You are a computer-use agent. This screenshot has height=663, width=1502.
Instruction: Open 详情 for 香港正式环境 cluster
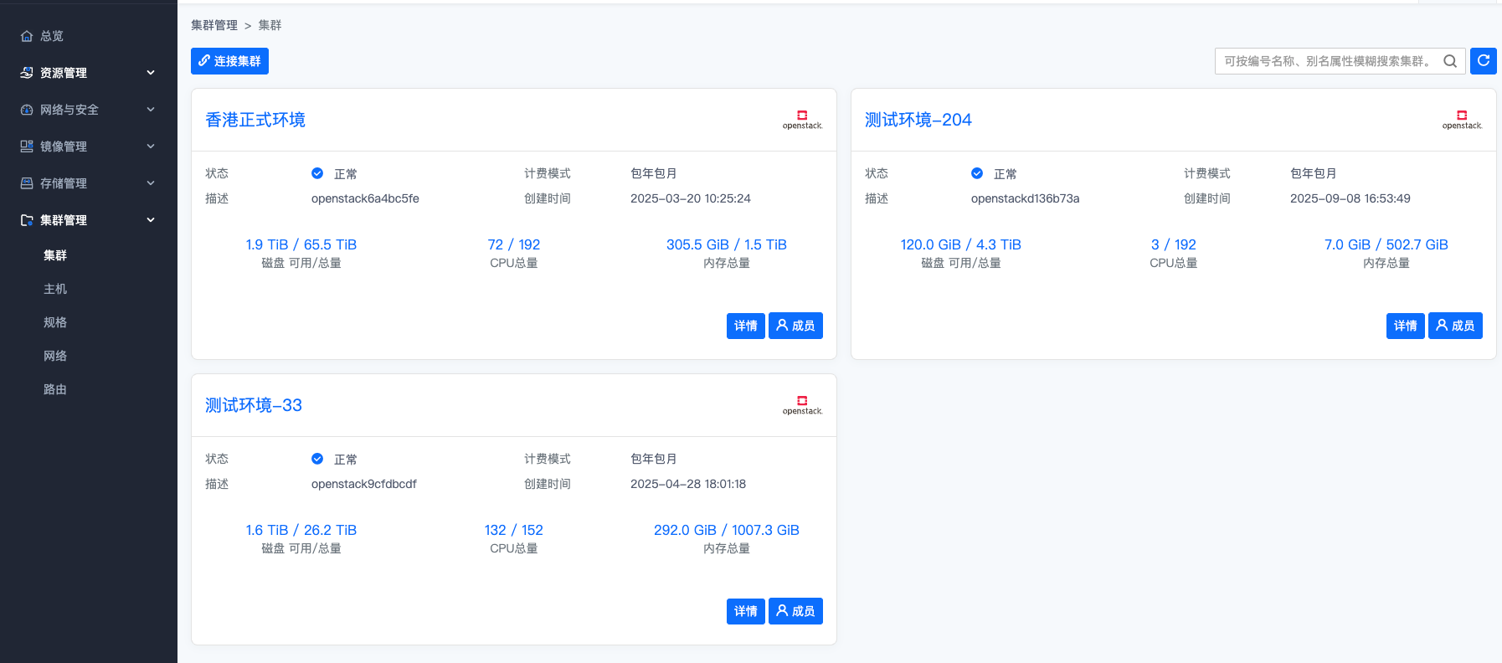745,326
